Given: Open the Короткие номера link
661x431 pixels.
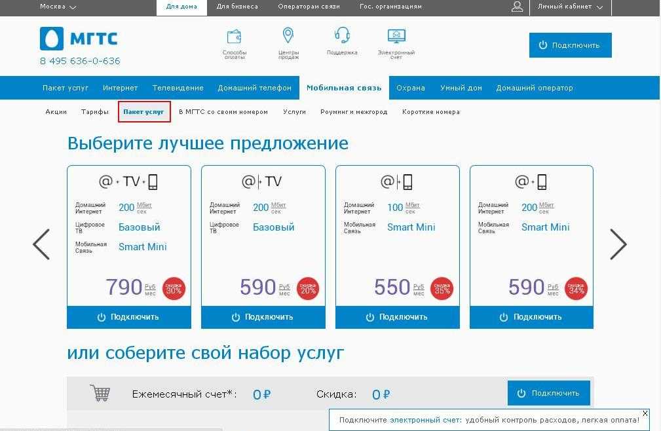Looking at the screenshot, I should (x=431, y=112).
